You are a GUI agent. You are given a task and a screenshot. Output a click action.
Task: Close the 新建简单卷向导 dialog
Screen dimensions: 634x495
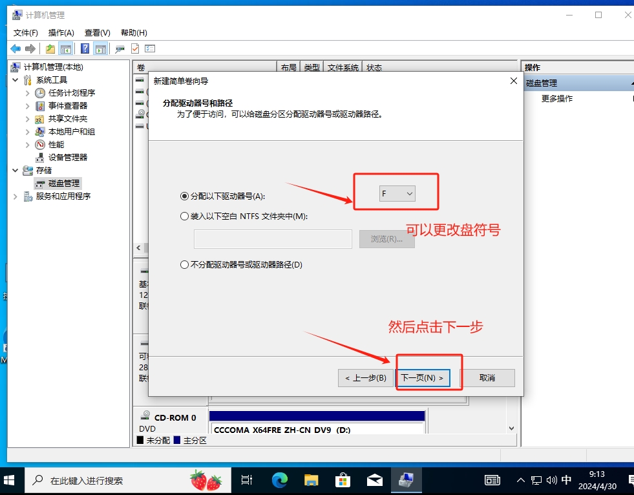tap(514, 81)
